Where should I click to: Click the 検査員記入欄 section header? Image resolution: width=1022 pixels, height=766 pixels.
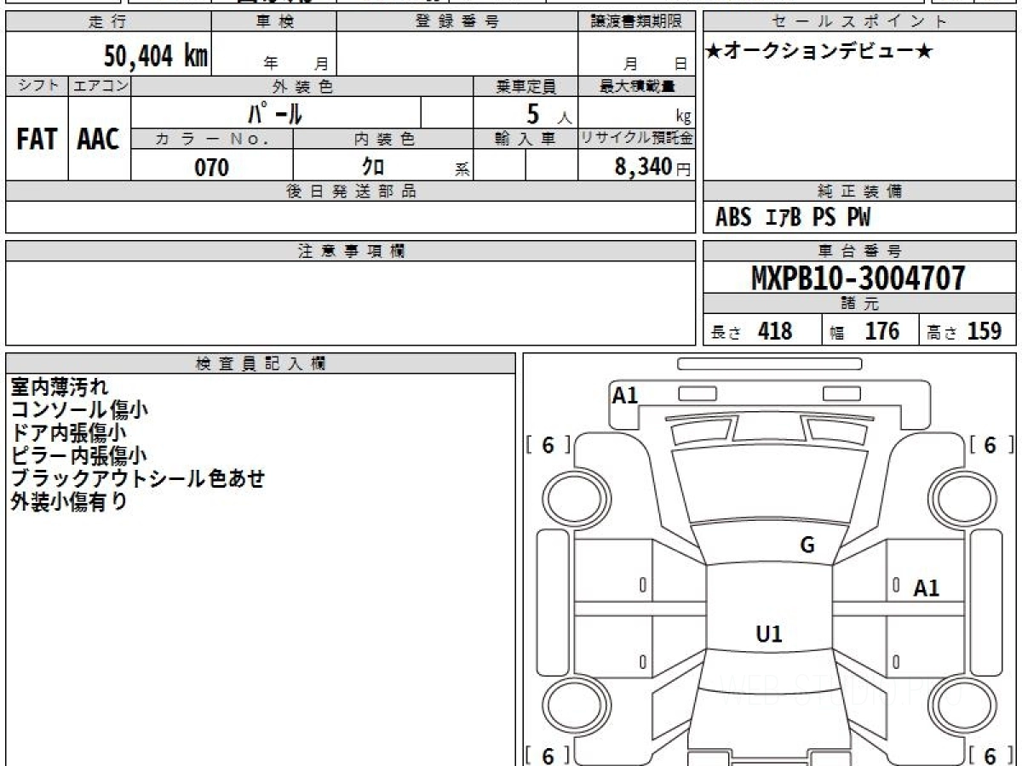[x=261, y=363]
